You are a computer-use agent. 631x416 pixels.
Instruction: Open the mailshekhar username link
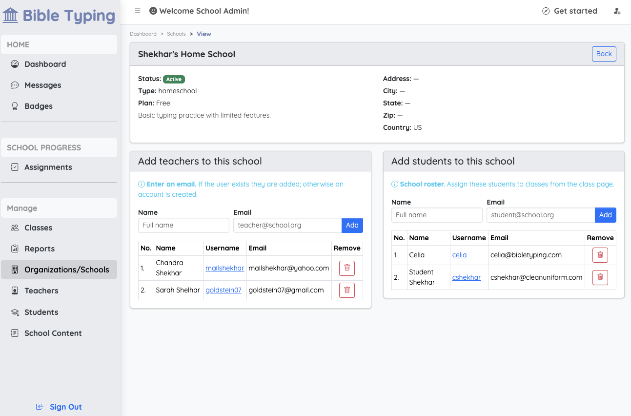click(x=224, y=268)
